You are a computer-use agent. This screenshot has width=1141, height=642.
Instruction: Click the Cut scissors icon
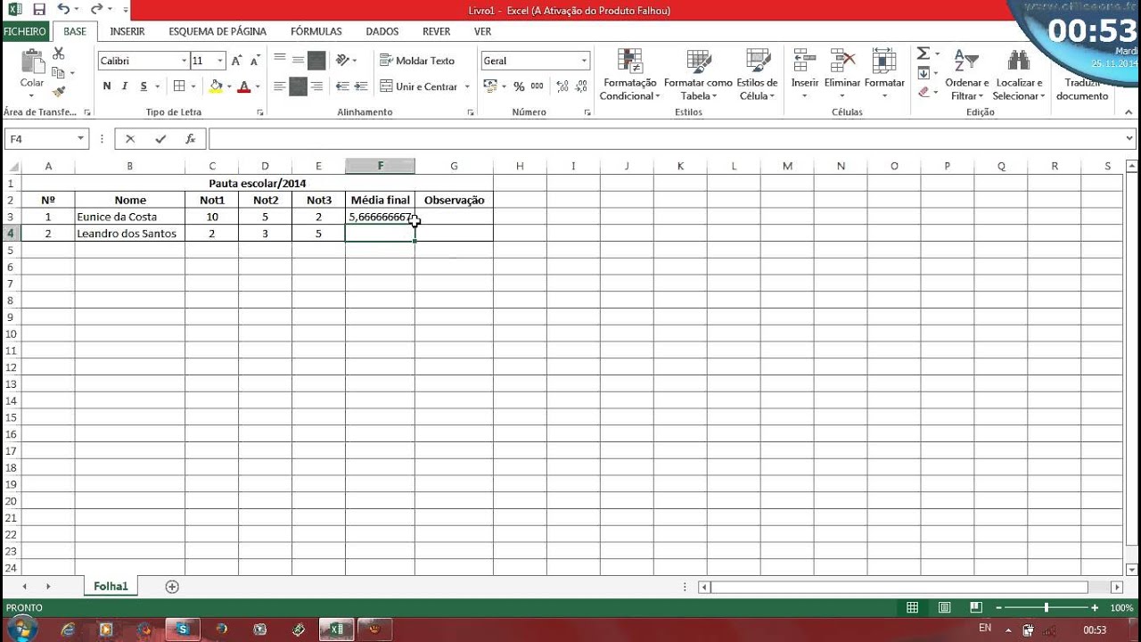coord(59,54)
